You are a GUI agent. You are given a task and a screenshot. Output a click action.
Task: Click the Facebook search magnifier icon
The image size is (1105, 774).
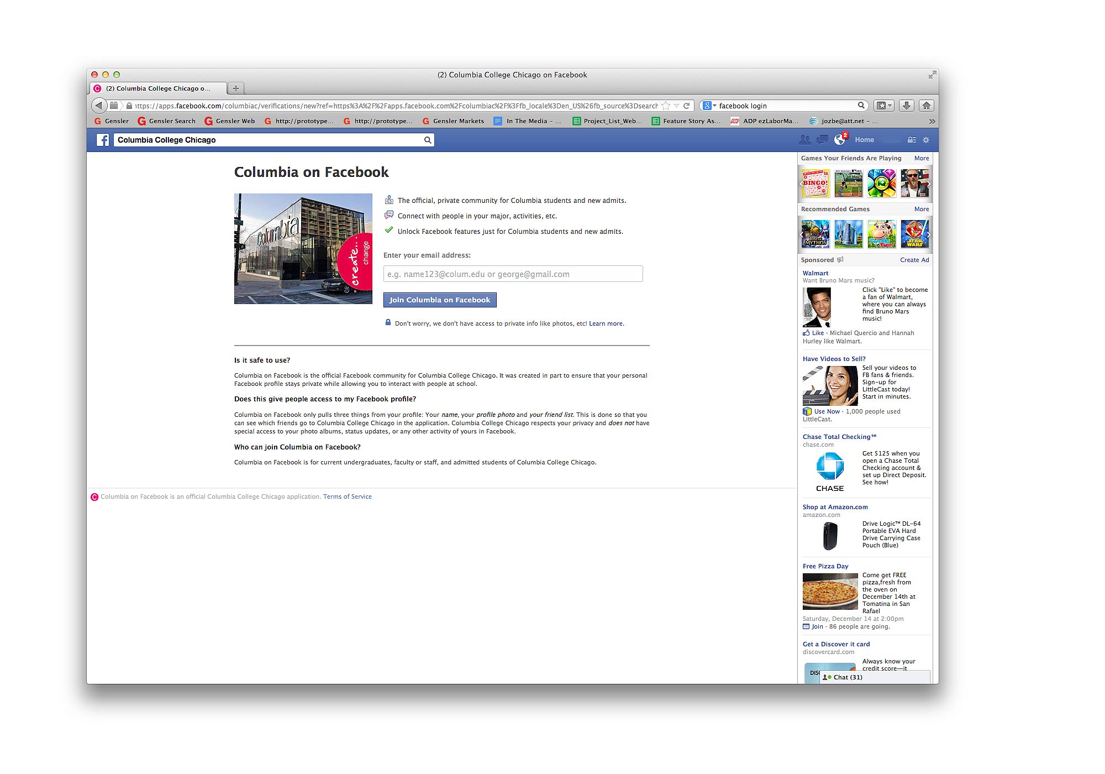(427, 140)
